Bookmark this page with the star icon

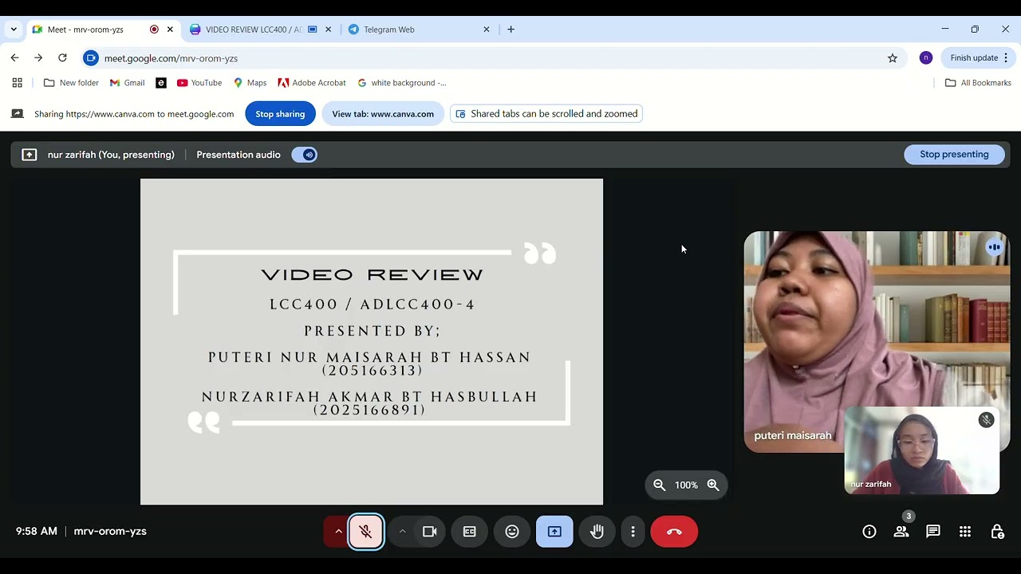pyautogui.click(x=893, y=58)
